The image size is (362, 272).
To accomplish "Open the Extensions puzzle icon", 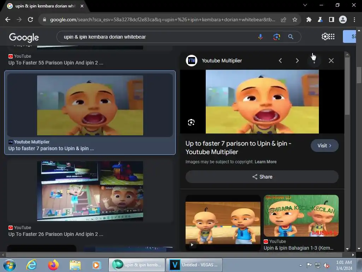I will (x=309, y=20).
